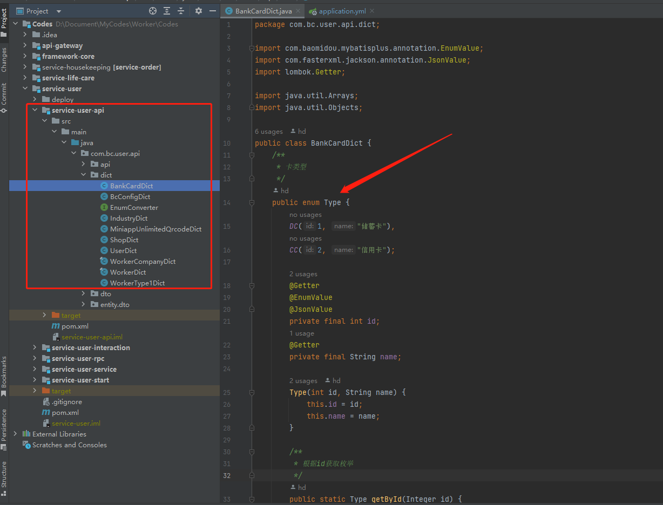663x505 pixels.
Task: Select the IndustryDict class icon
Action: tap(104, 218)
